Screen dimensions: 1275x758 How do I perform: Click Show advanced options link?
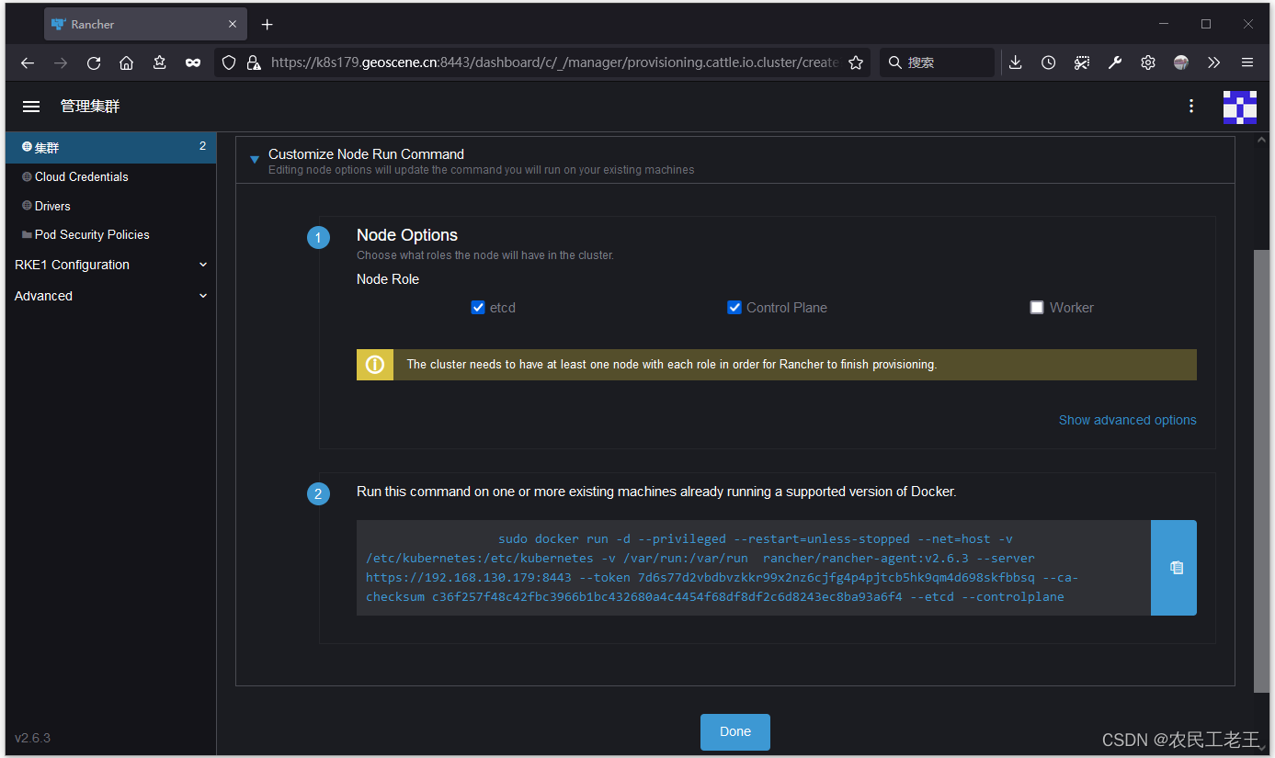coord(1127,420)
